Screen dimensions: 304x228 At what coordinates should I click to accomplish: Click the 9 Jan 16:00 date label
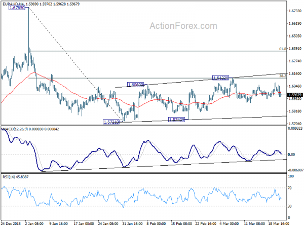(59, 223)
